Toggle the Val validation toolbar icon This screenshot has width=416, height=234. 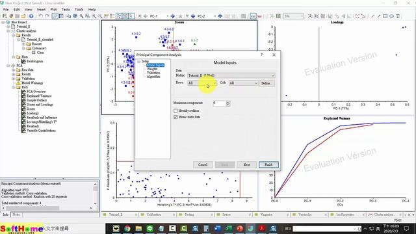259,16
